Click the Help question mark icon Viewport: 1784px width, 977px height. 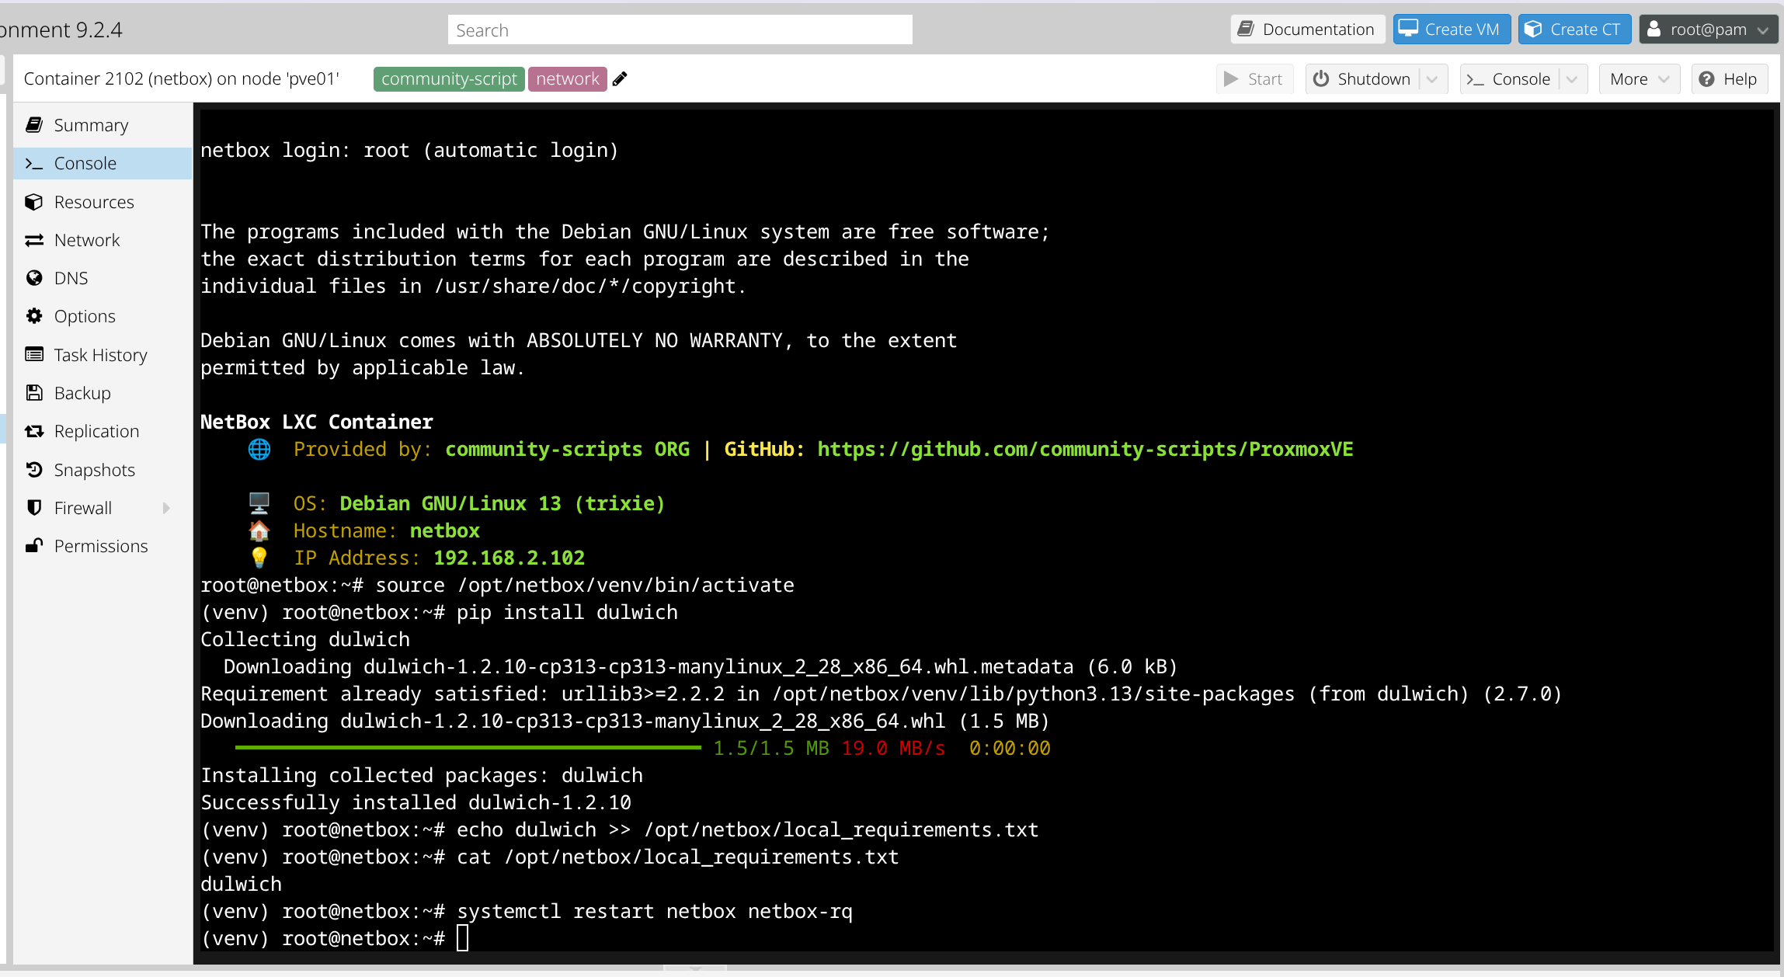coord(1706,79)
